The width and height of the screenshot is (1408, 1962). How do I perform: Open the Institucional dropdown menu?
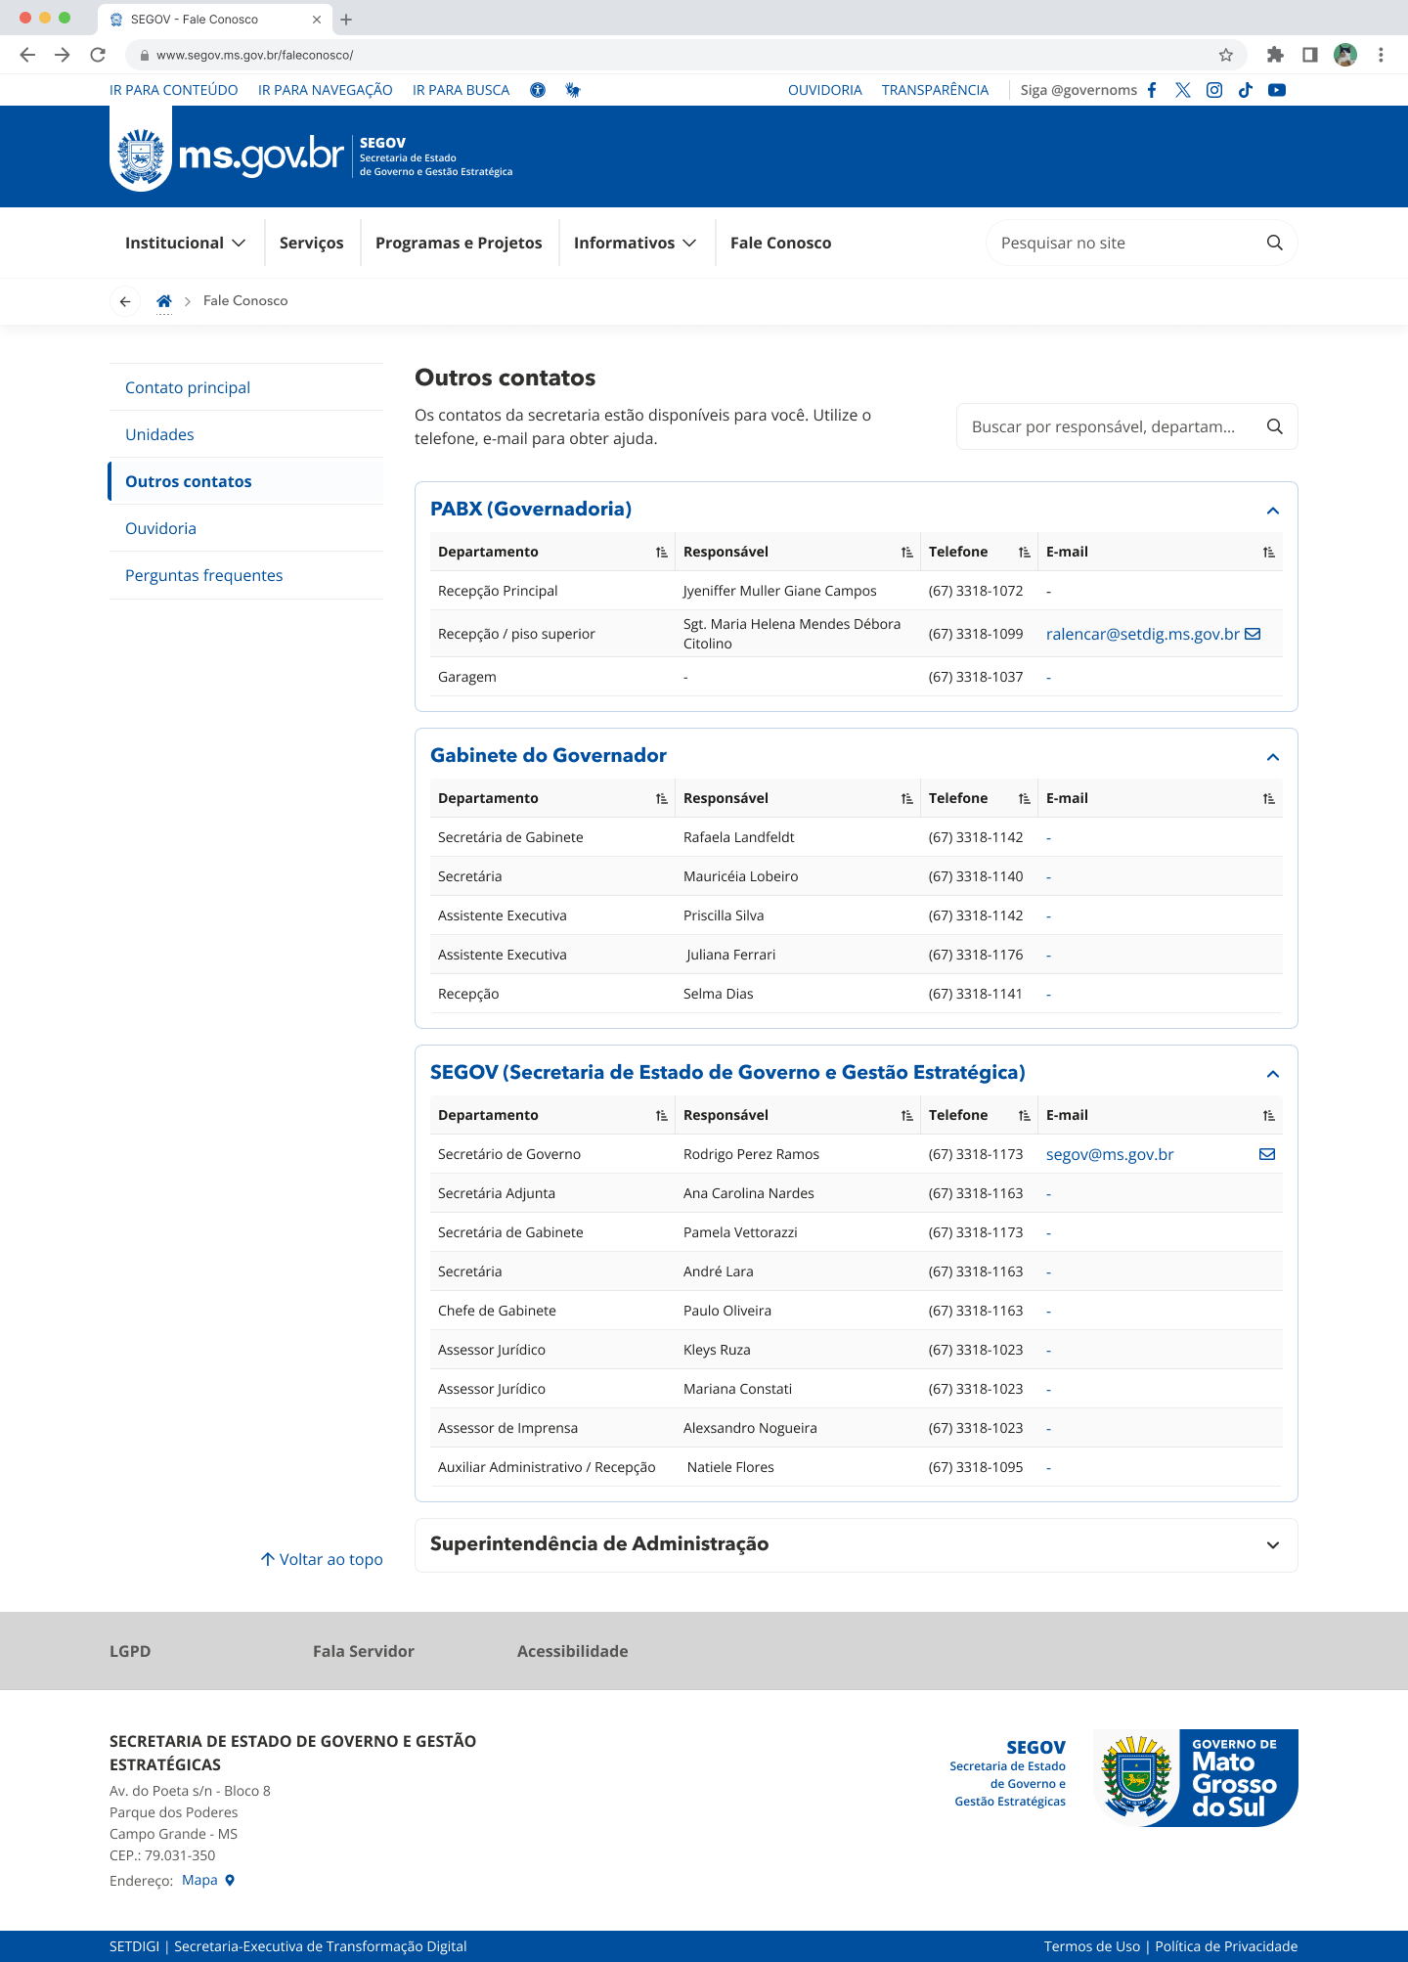(185, 243)
